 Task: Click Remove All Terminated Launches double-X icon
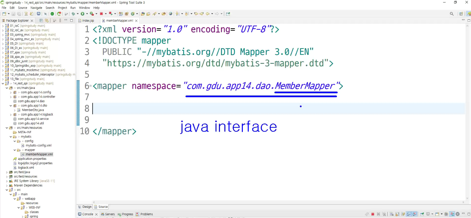(384, 214)
